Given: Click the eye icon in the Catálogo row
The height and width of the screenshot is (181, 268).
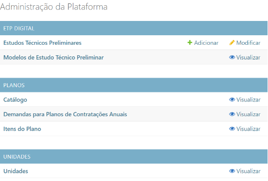Looking at the screenshot, I should (232, 100).
